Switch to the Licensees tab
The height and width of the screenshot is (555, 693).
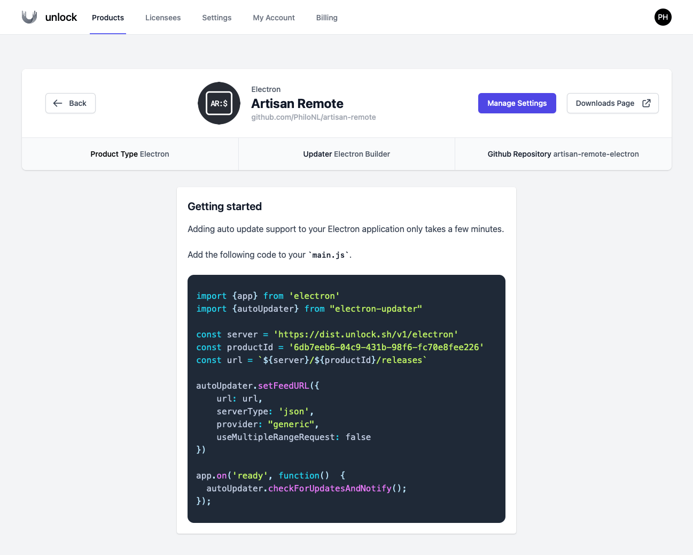pyautogui.click(x=163, y=18)
